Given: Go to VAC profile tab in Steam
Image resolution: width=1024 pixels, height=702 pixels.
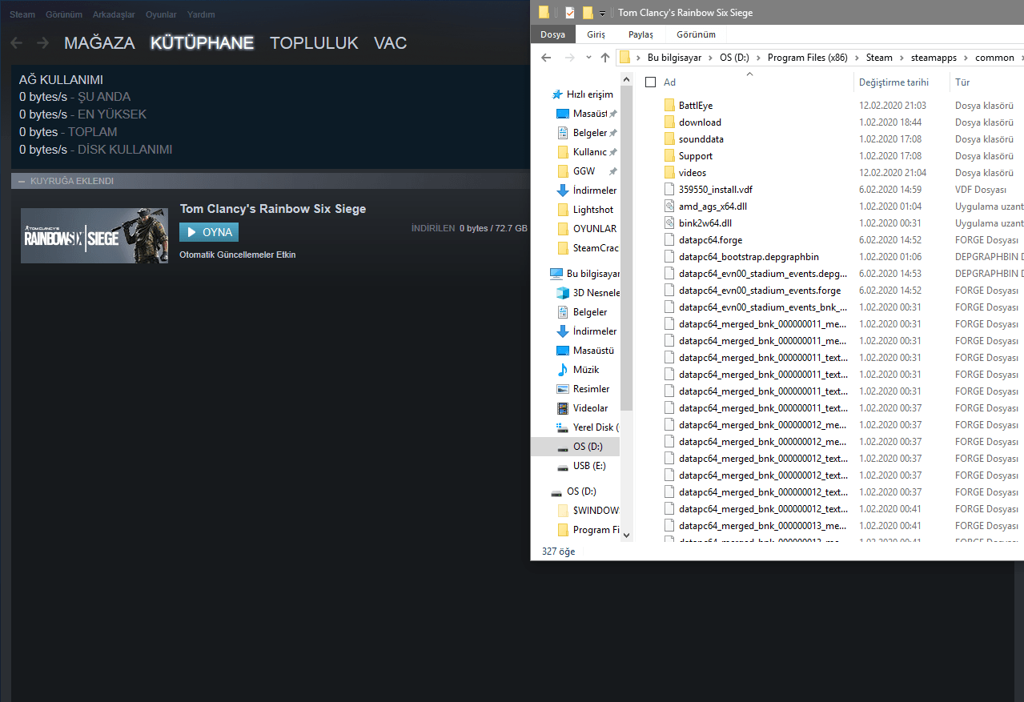Looking at the screenshot, I should [x=391, y=43].
